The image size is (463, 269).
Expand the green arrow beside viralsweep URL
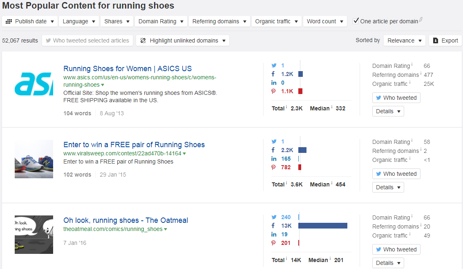184,154
